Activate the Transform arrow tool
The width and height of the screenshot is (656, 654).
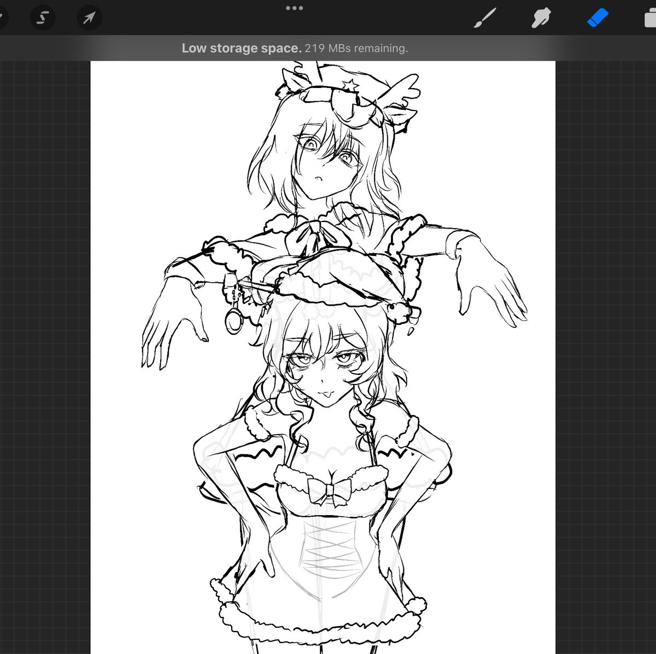point(89,18)
